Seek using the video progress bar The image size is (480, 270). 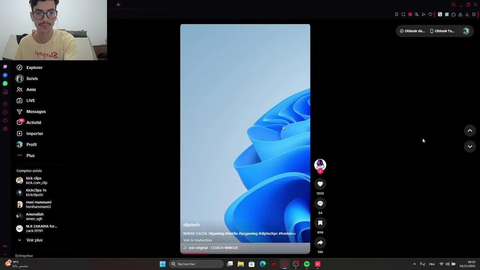click(x=245, y=253)
